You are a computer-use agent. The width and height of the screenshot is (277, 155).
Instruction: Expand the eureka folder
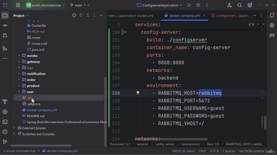[x=19, y=56]
